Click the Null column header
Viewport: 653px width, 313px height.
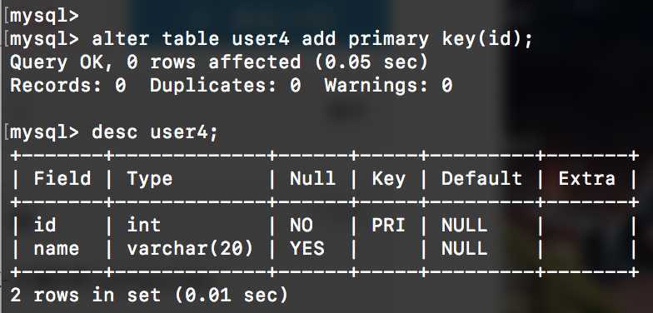click(x=312, y=178)
